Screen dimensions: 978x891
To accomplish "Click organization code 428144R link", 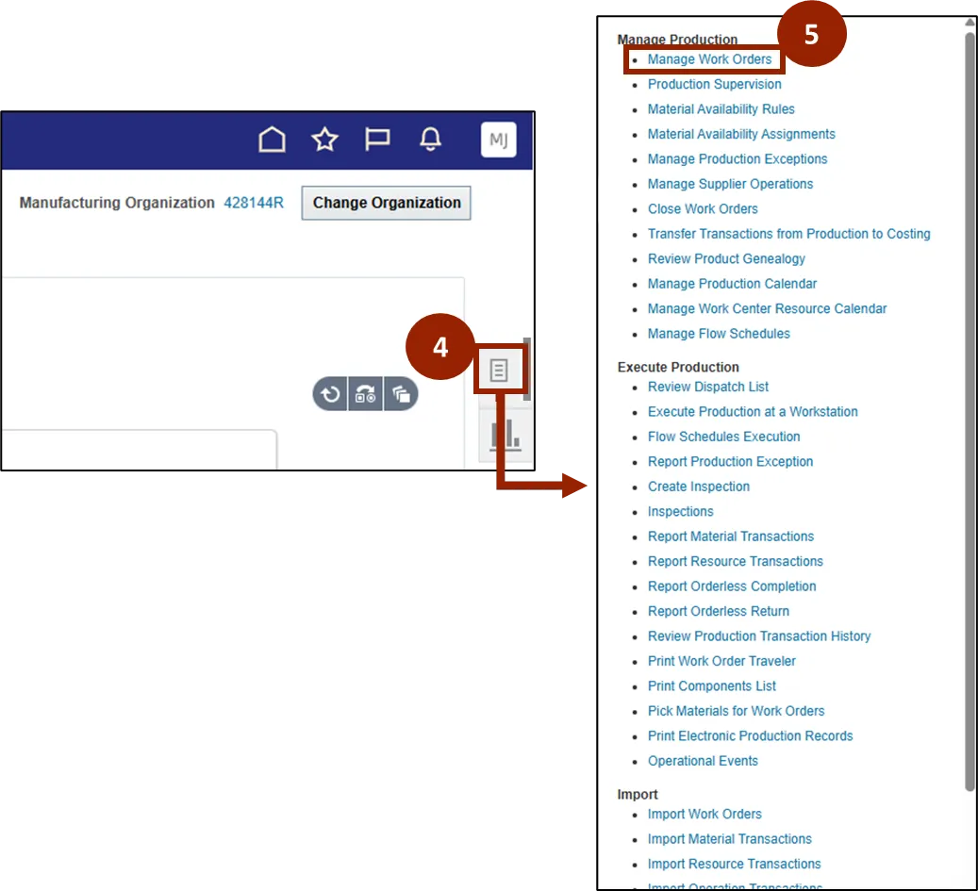I will pyautogui.click(x=254, y=203).
